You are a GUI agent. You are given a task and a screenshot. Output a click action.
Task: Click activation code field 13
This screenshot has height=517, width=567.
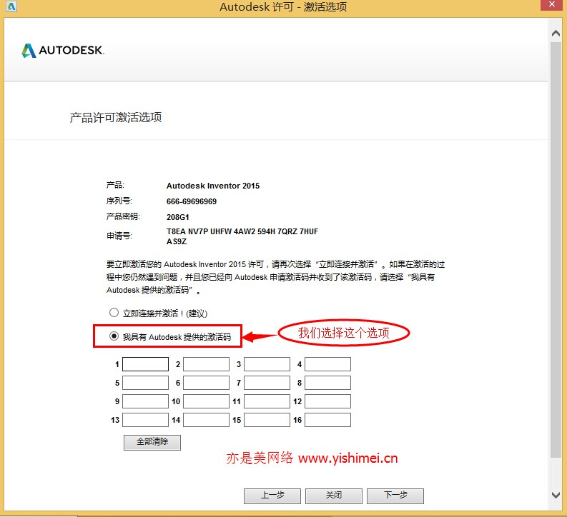145,420
